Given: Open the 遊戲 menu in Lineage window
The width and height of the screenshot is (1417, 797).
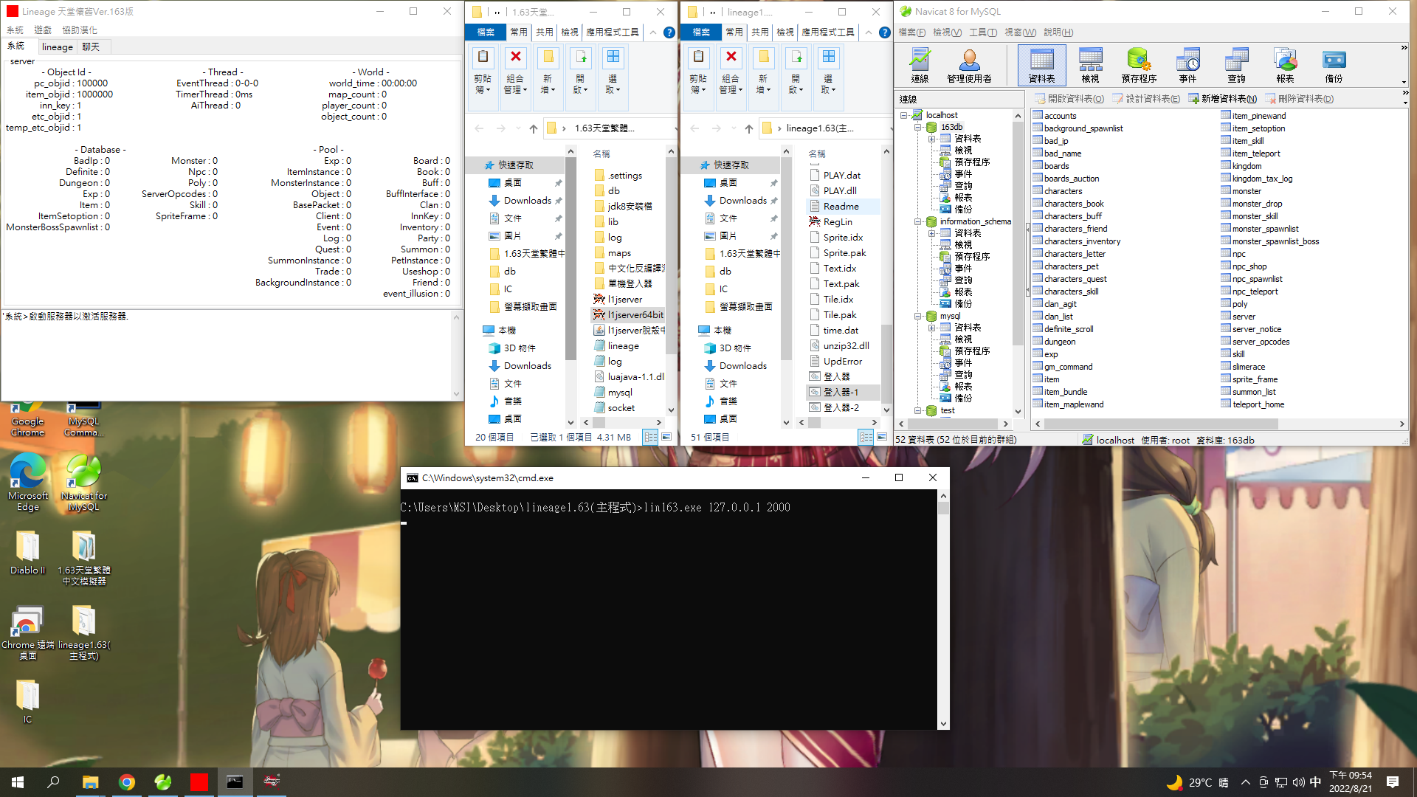Looking at the screenshot, I should [43, 30].
